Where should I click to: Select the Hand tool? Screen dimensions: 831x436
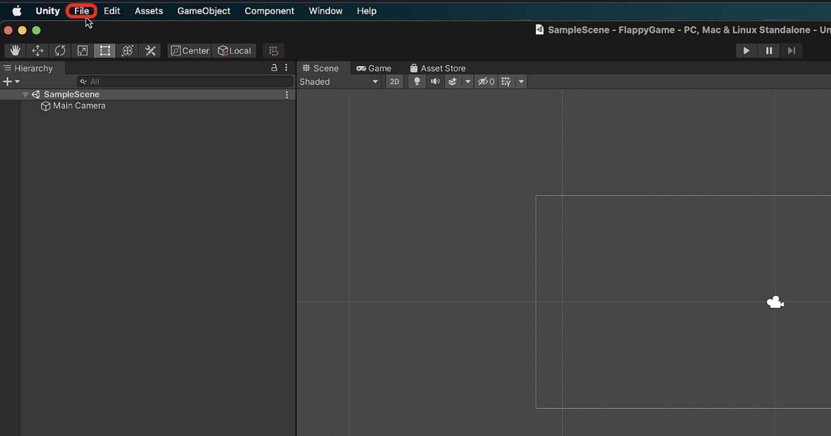pos(16,50)
